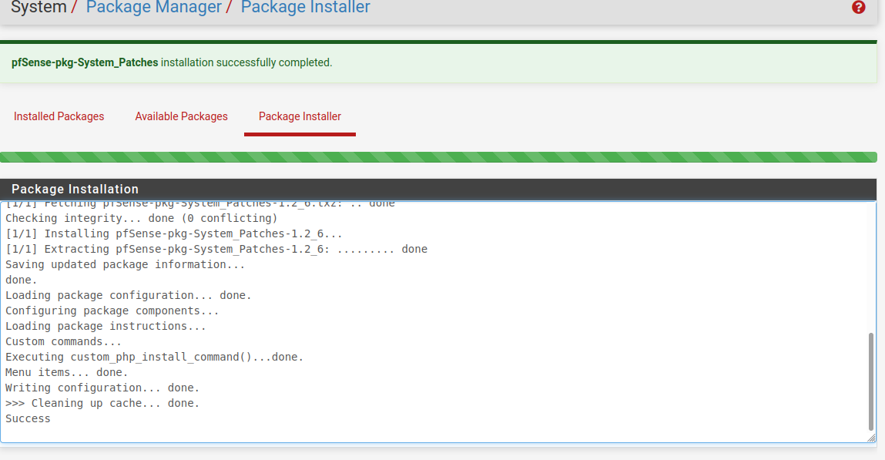Screen dimensions: 885x460
Task: Open the Package Manager breadcrumb link
Action: [x=153, y=8]
